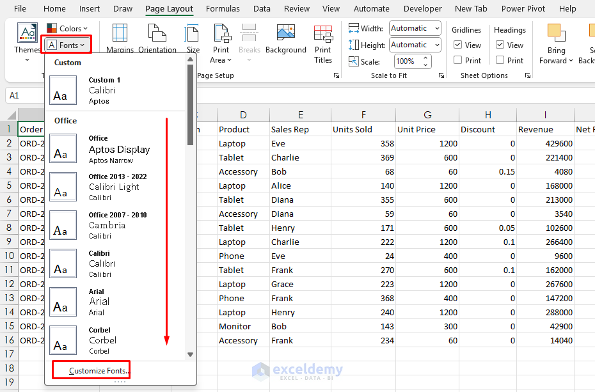This screenshot has height=392, width=595.
Task: Click the font list scroll down arrow
Action: 191,354
